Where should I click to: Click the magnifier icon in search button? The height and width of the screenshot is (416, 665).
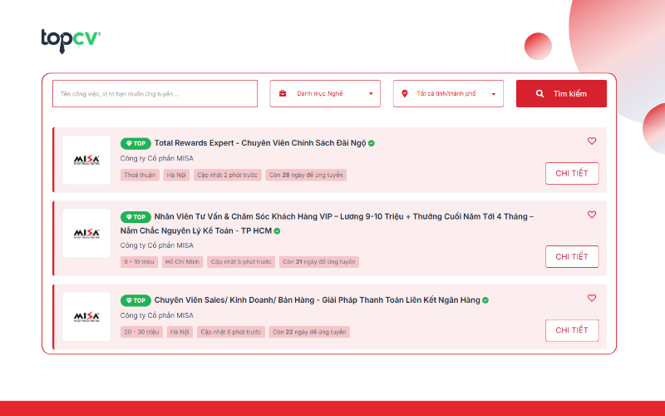coord(539,93)
